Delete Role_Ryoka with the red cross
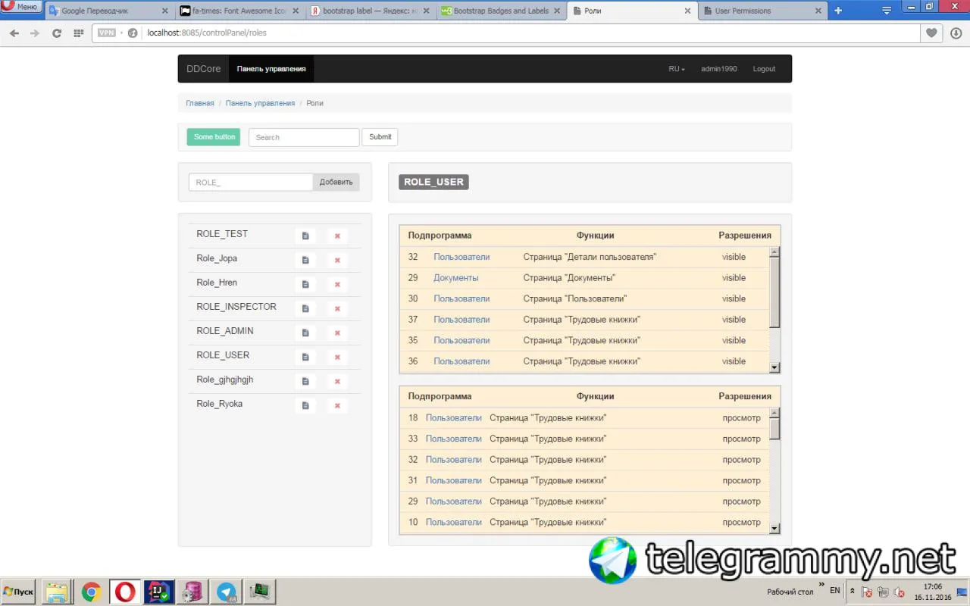Viewport: 970px width, 606px height. click(x=337, y=405)
